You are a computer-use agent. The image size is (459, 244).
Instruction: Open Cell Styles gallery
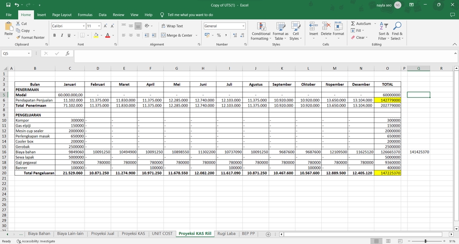(295, 31)
